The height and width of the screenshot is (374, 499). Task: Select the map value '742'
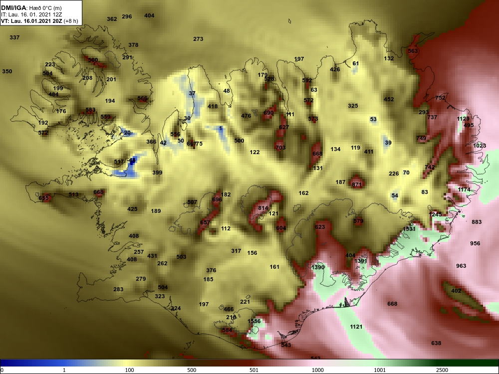430,167
